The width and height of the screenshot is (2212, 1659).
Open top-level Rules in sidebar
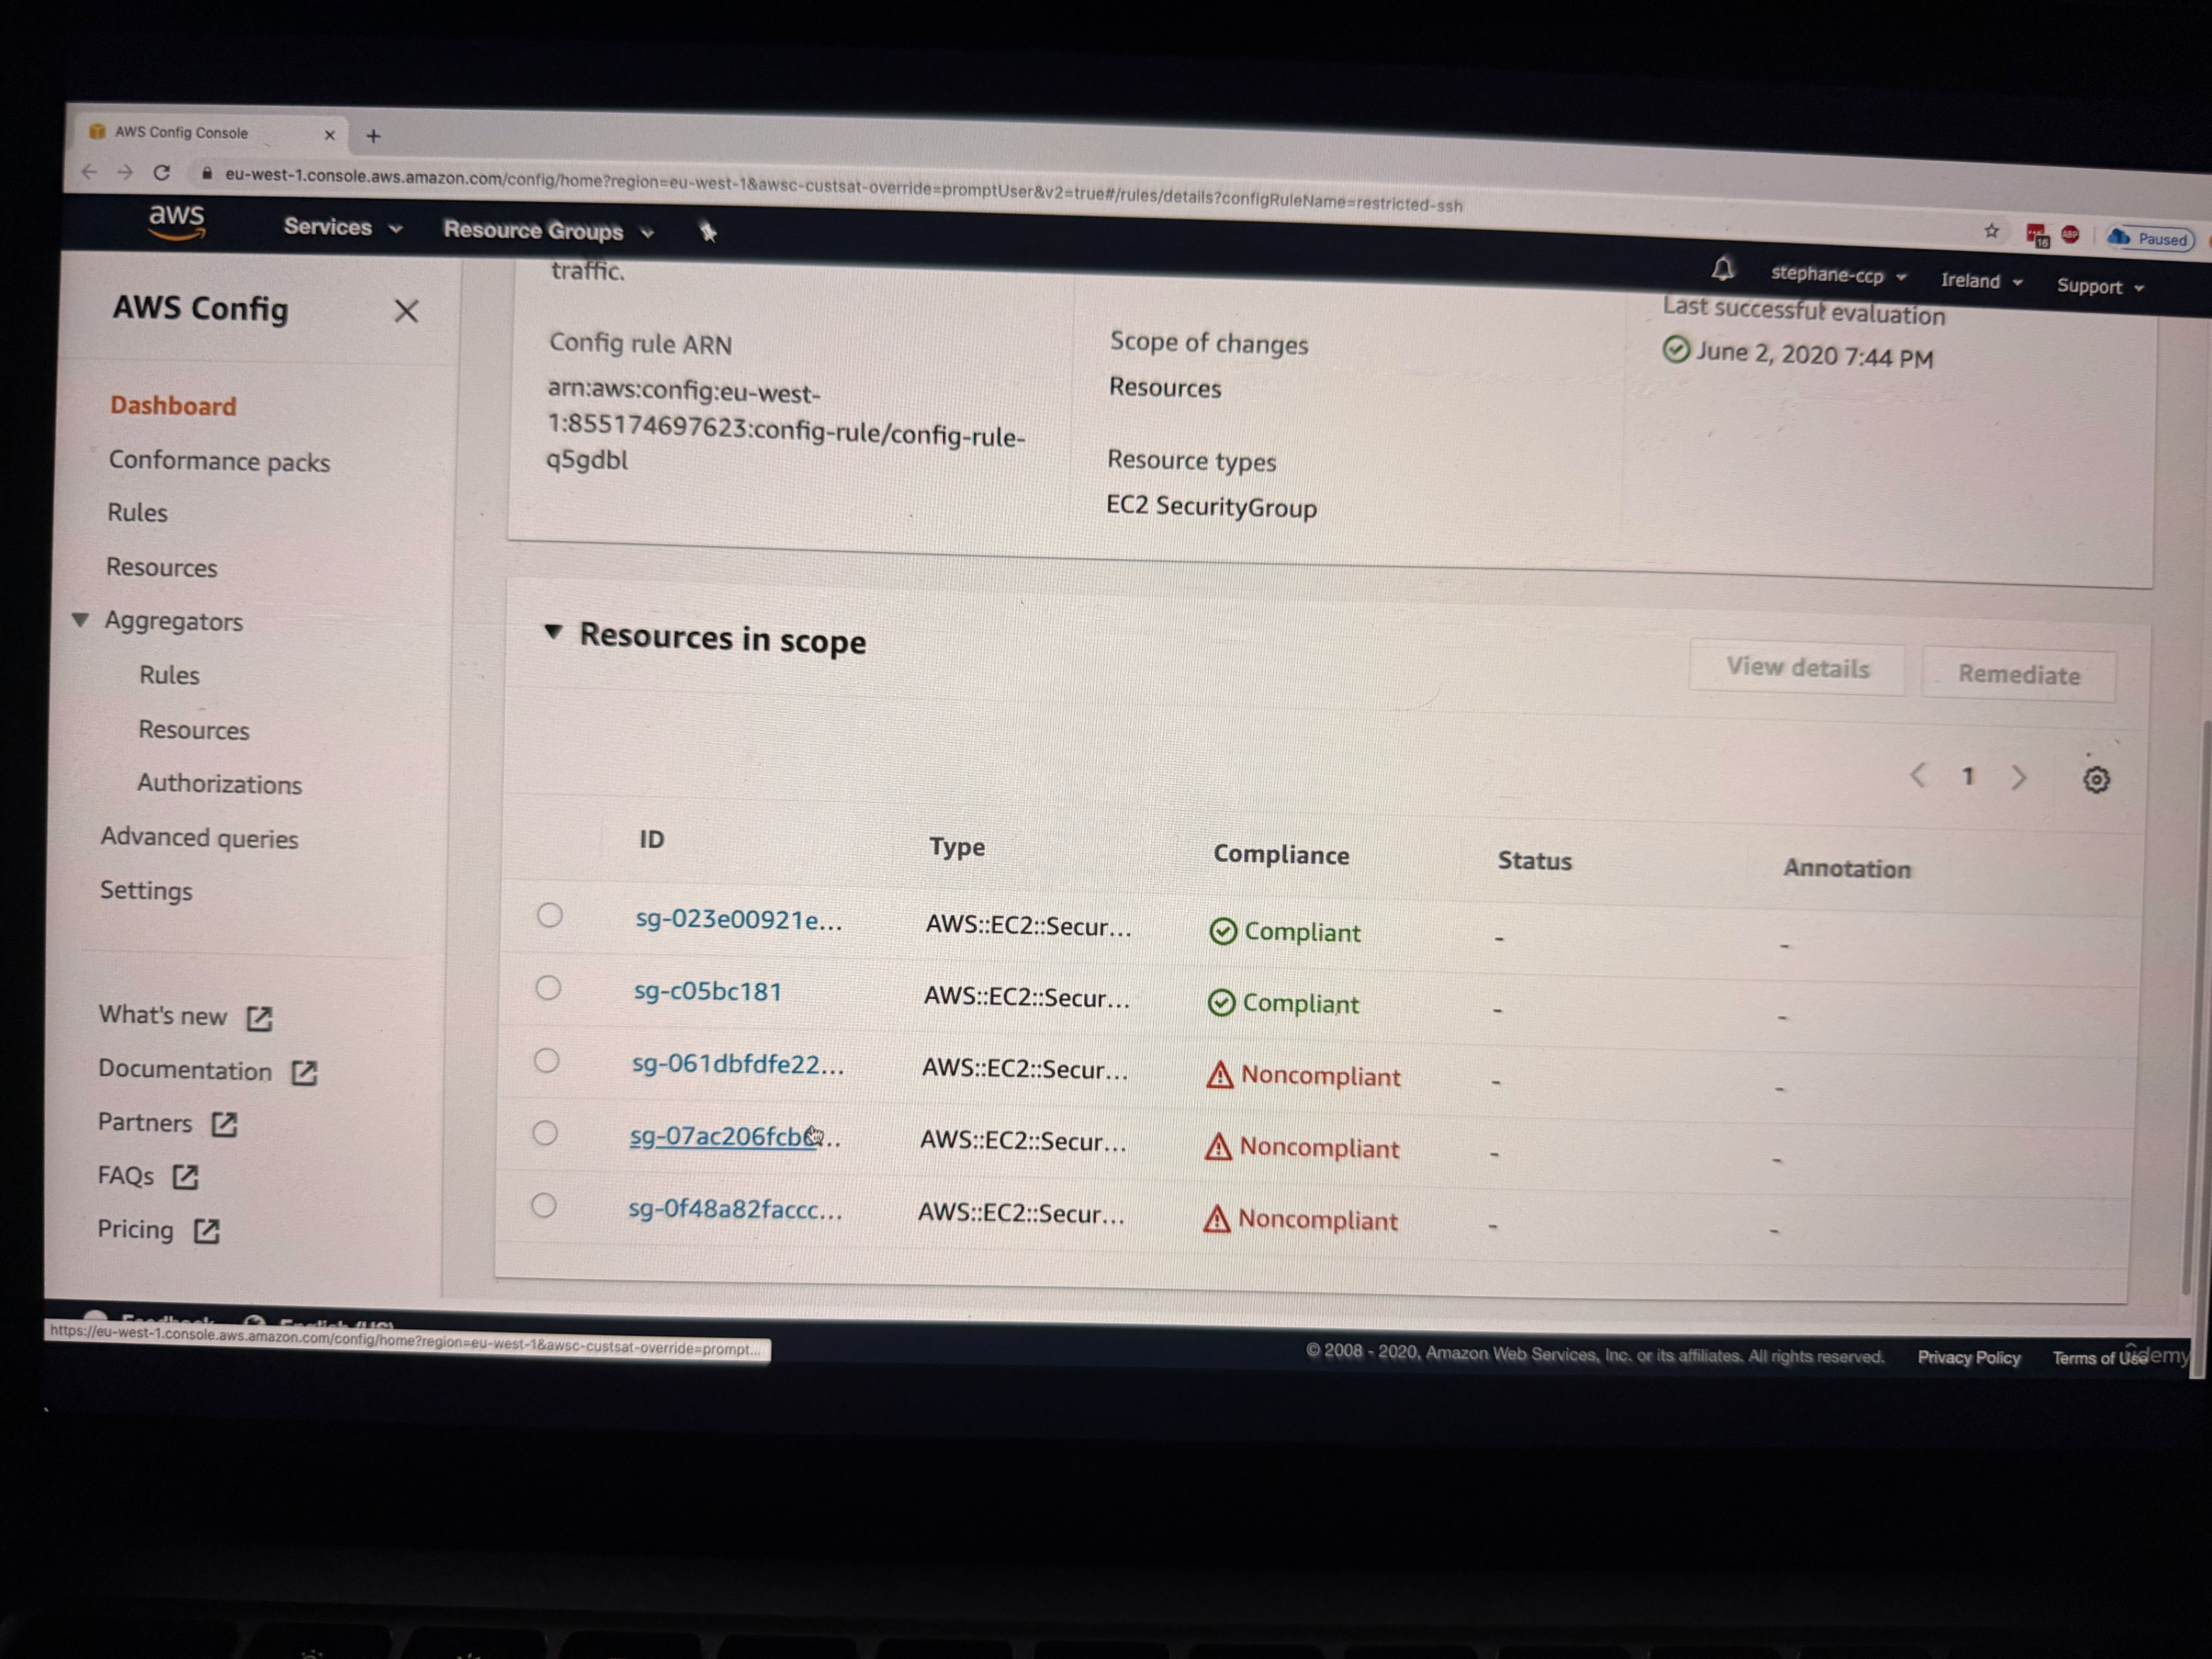pyautogui.click(x=137, y=513)
